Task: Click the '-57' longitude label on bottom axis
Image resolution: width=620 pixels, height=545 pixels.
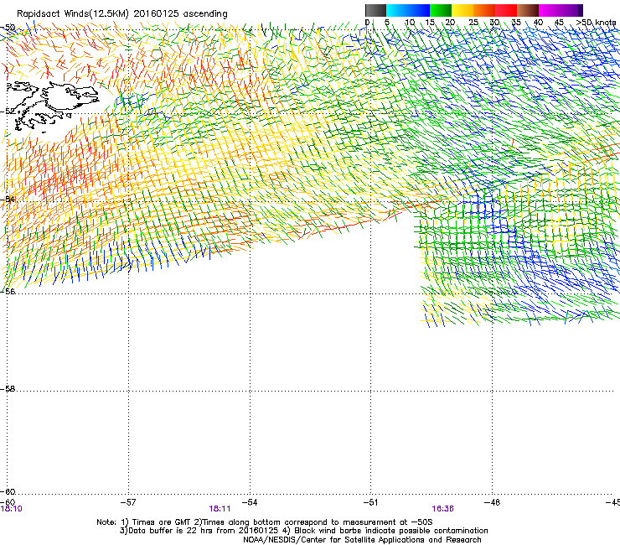Action: tap(128, 502)
